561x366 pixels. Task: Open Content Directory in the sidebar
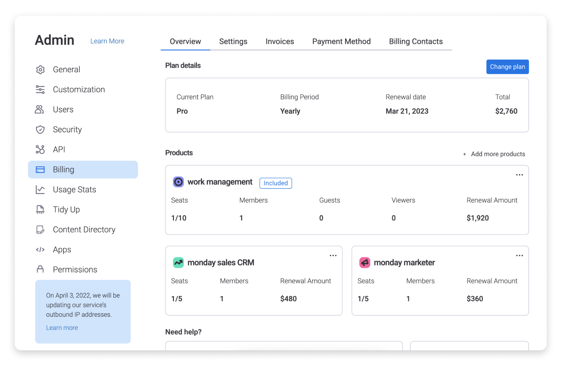(83, 230)
